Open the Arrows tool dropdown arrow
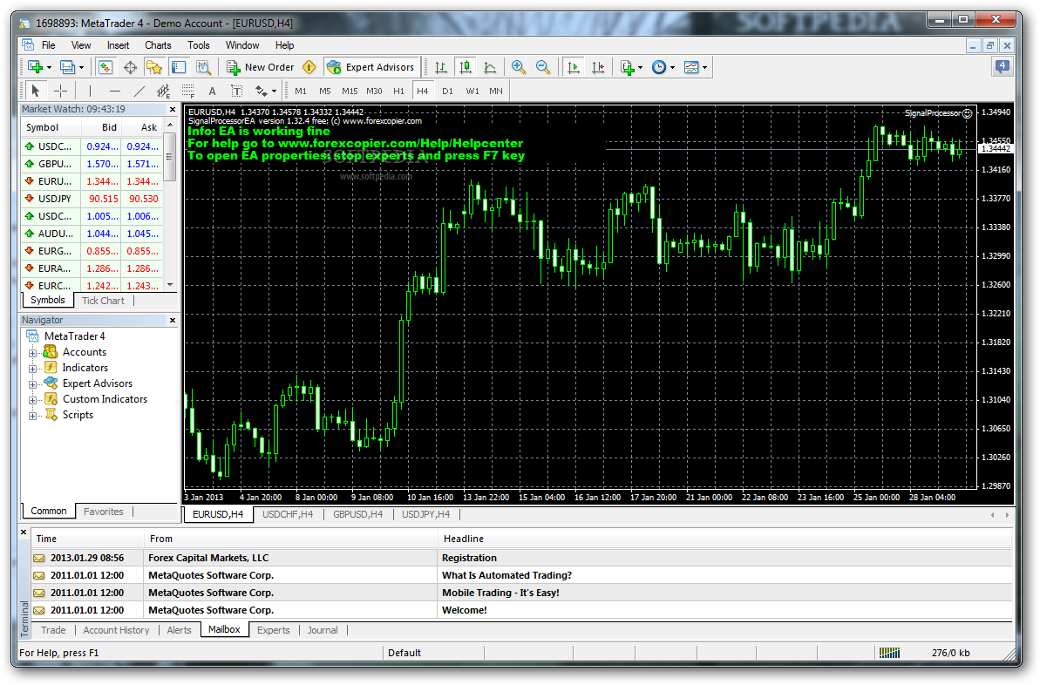Image resolution: width=1040 pixels, height=685 pixels. [x=274, y=92]
